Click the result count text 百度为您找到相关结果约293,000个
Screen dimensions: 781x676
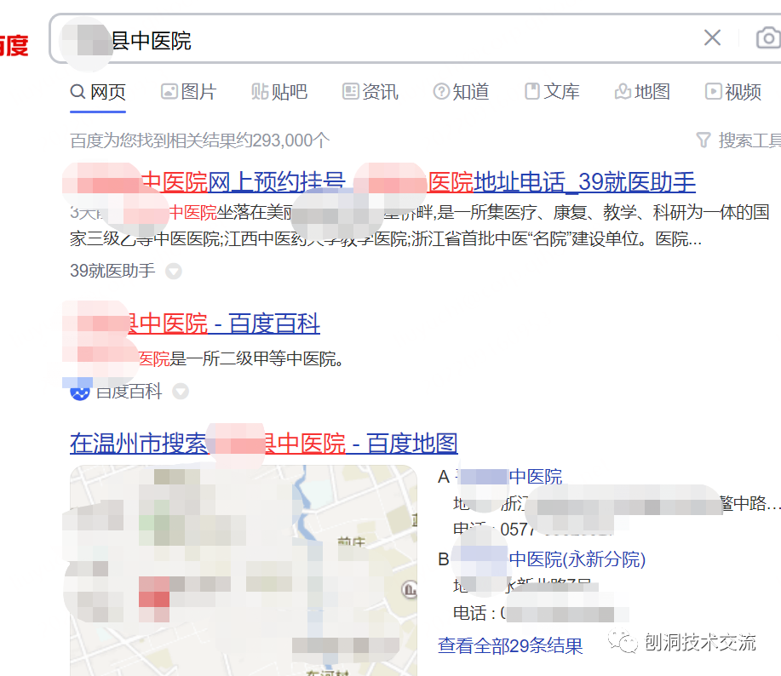tap(200, 140)
